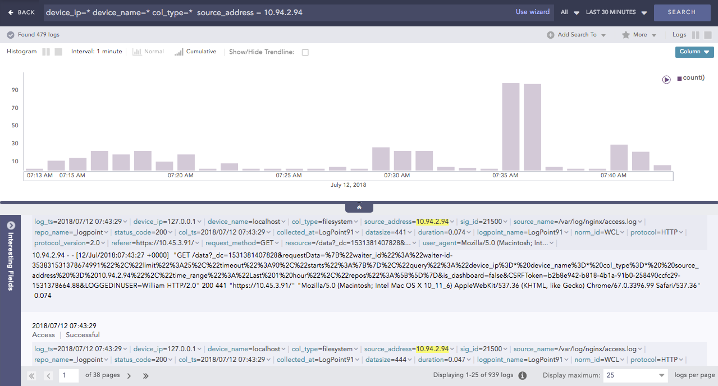Image resolution: width=718 pixels, height=386 pixels.
Task: Open the Column chart type dropdown
Action: click(x=694, y=52)
